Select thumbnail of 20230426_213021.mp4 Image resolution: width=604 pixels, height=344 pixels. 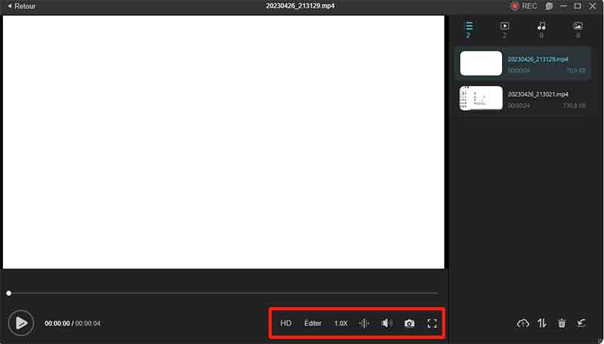[x=481, y=98]
